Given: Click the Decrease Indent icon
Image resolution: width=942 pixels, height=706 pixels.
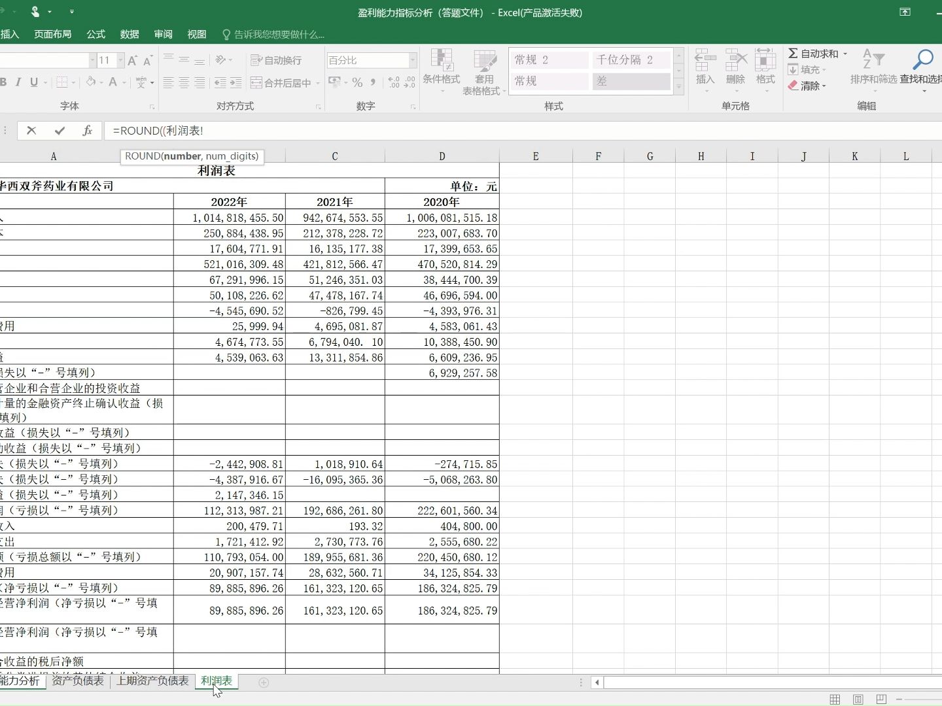Looking at the screenshot, I should coord(220,82).
